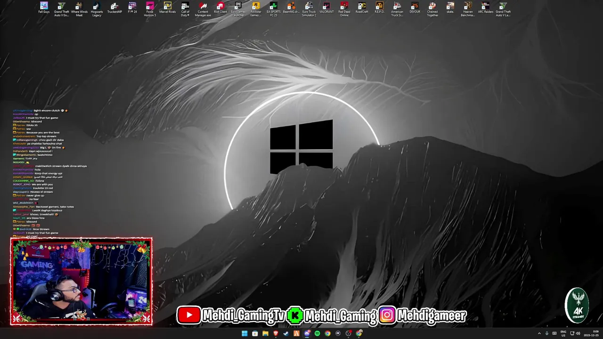
Task: Select the R.E.P.O. game shortcut
Action: (380, 8)
